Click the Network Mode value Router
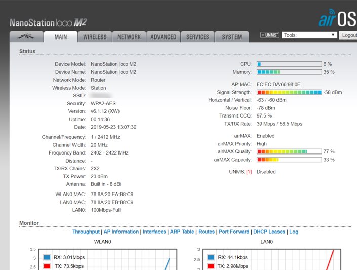The width and height of the screenshot is (357, 270). [x=98, y=80]
